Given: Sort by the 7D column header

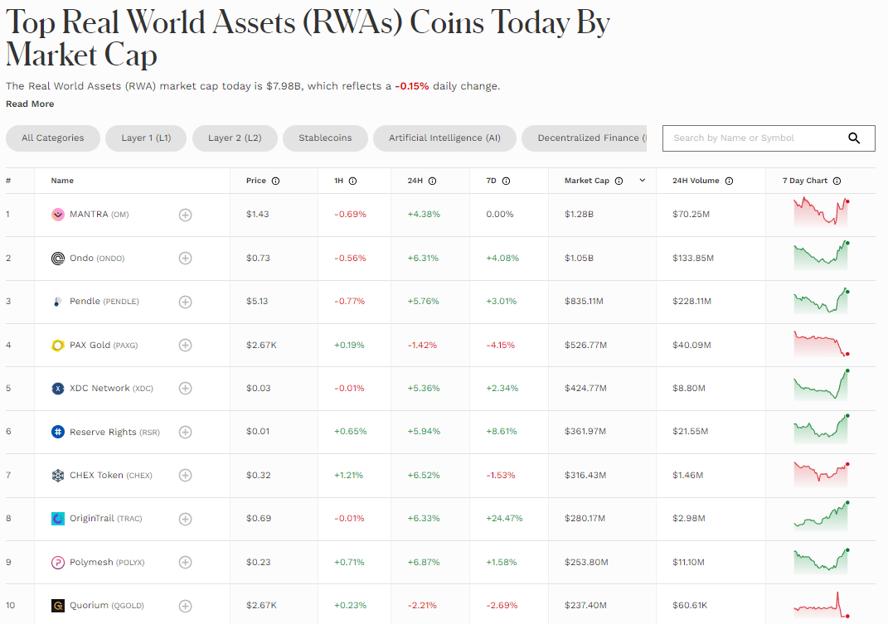Looking at the screenshot, I should click(x=491, y=181).
